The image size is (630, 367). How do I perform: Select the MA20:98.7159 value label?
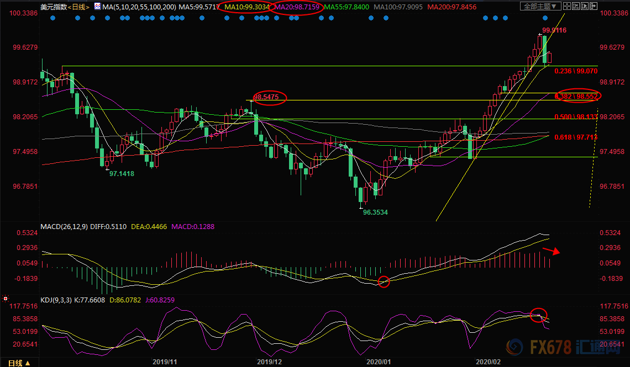click(x=297, y=7)
